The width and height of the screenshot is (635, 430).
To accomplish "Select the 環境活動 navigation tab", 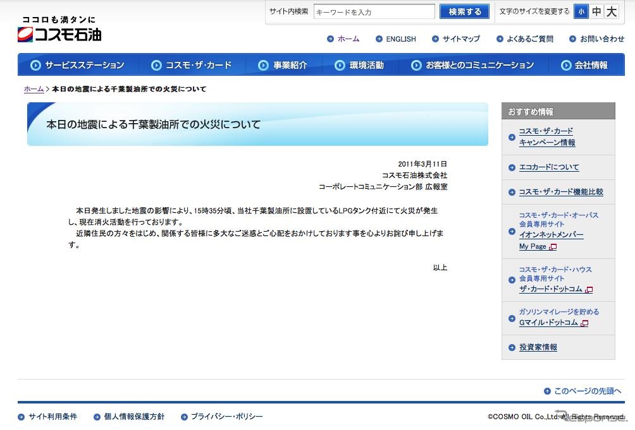I will pyautogui.click(x=359, y=65).
